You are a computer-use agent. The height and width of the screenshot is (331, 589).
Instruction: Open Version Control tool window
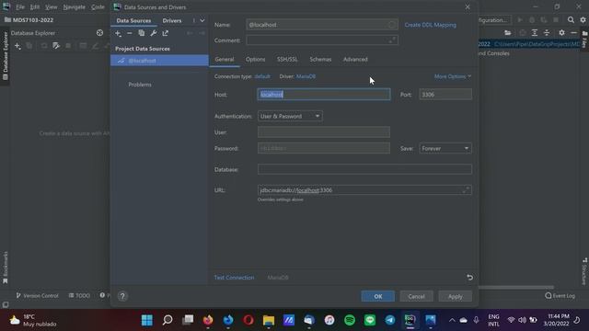[x=37, y=296]
